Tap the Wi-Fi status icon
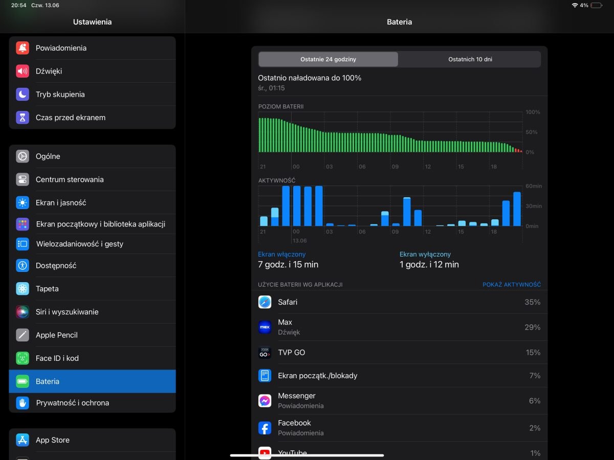The image size is (614, 460). pyautogui.click(x=575, y=5)
